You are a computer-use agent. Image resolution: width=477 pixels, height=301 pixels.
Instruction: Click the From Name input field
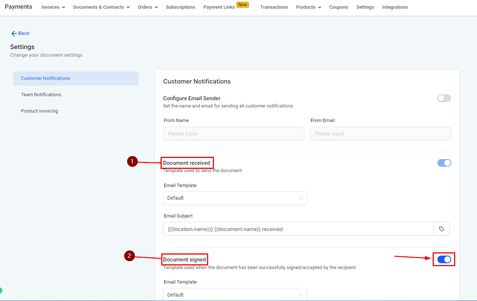pyautogui.click(x=234, y=134)
